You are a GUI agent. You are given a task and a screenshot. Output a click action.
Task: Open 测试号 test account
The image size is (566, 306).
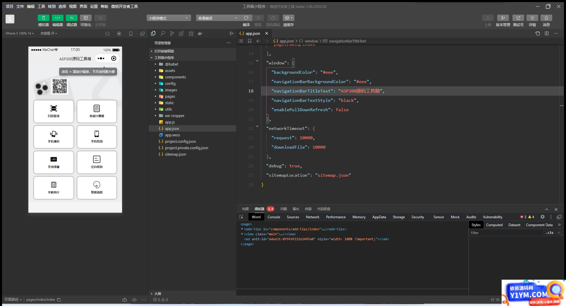(518, 18)
